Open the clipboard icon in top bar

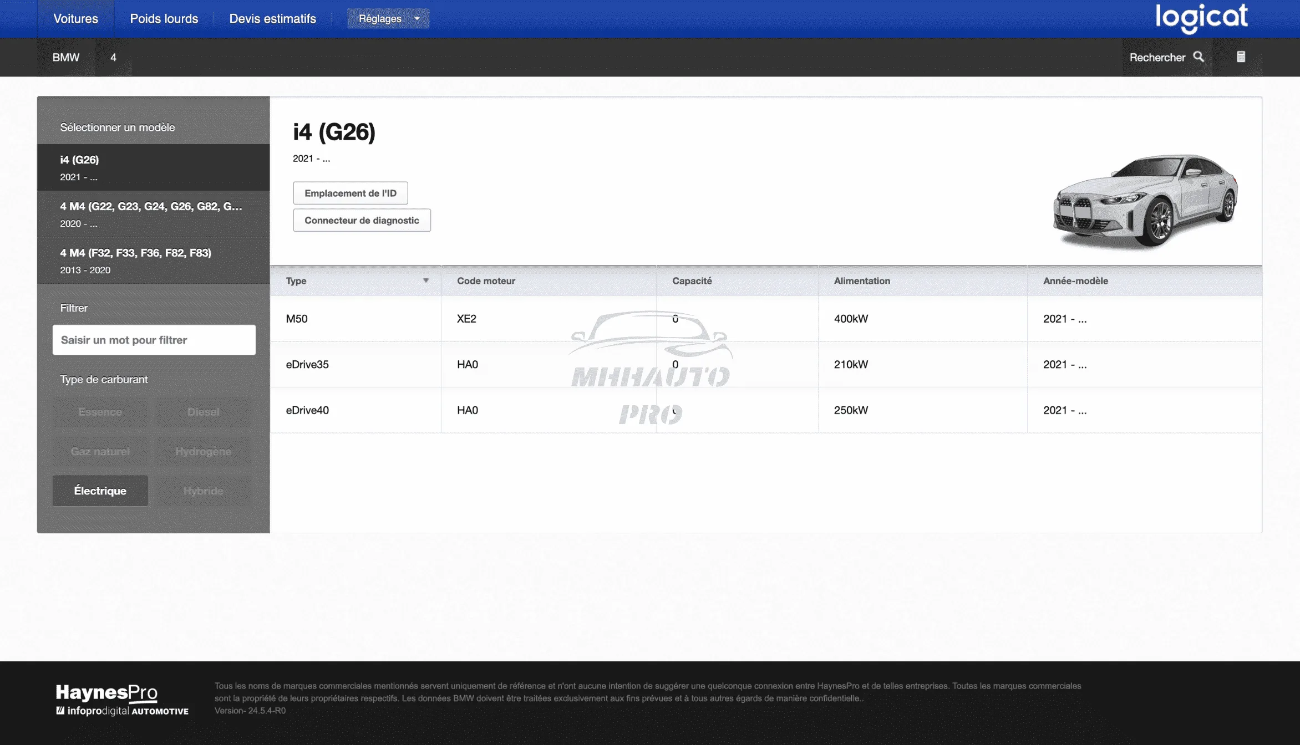tap(1241, 57)
